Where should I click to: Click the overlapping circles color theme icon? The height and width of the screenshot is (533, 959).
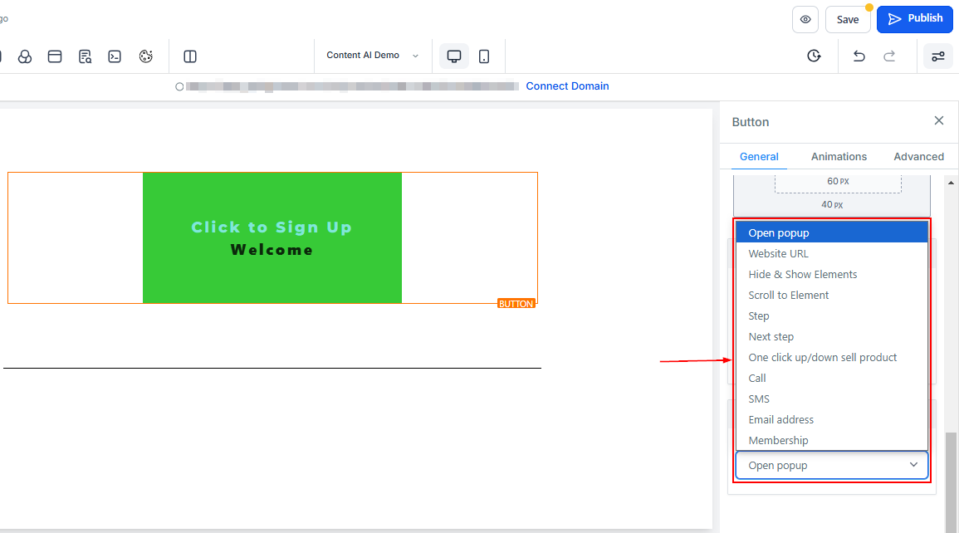click(x=25, y=56)
